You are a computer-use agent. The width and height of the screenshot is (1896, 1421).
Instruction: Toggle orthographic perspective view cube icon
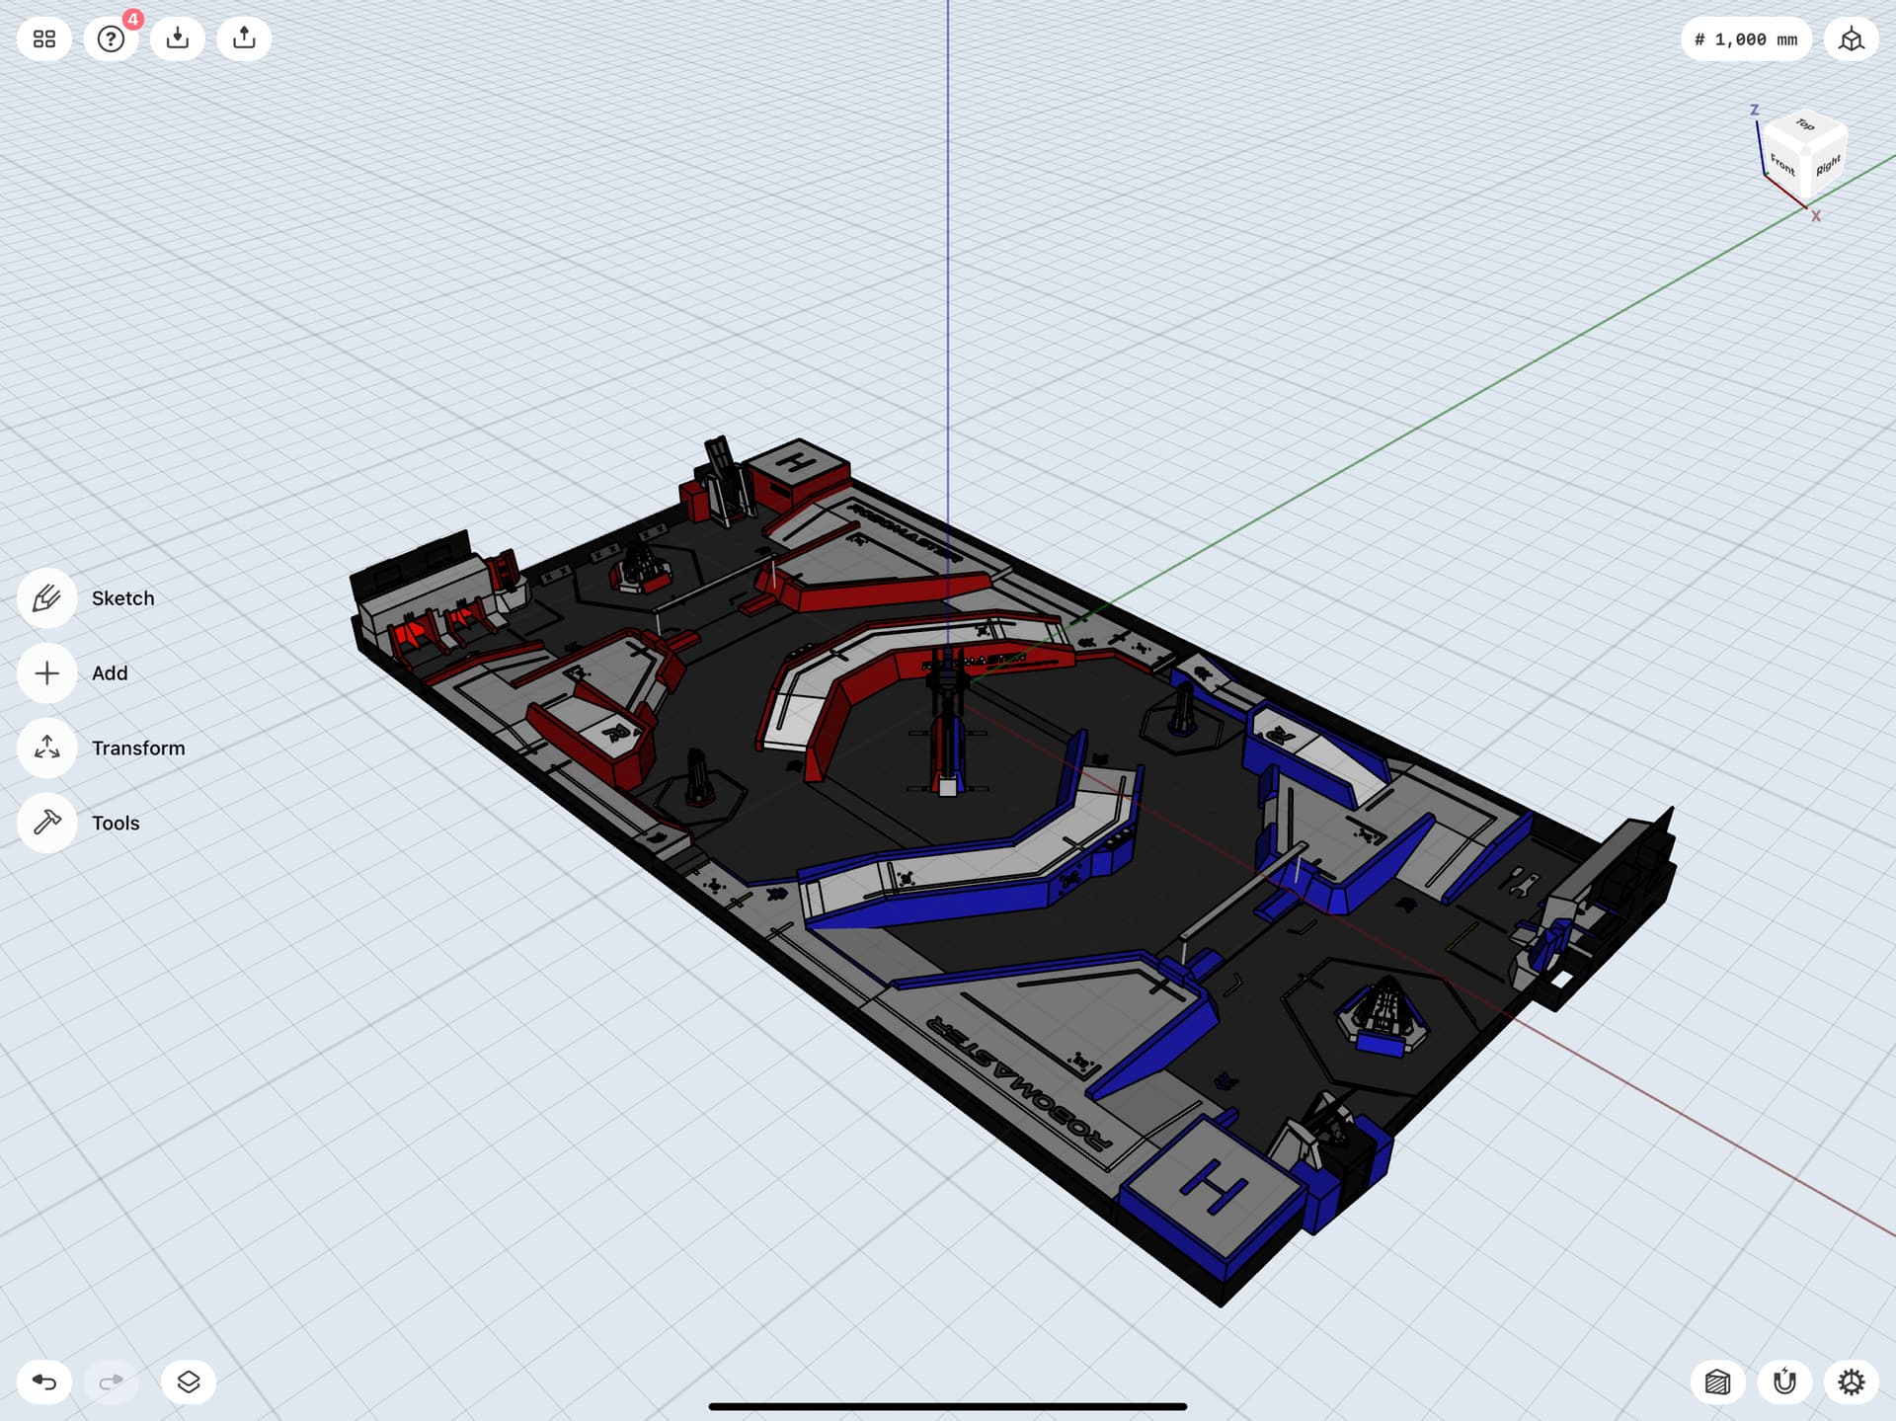point(1851,39)
